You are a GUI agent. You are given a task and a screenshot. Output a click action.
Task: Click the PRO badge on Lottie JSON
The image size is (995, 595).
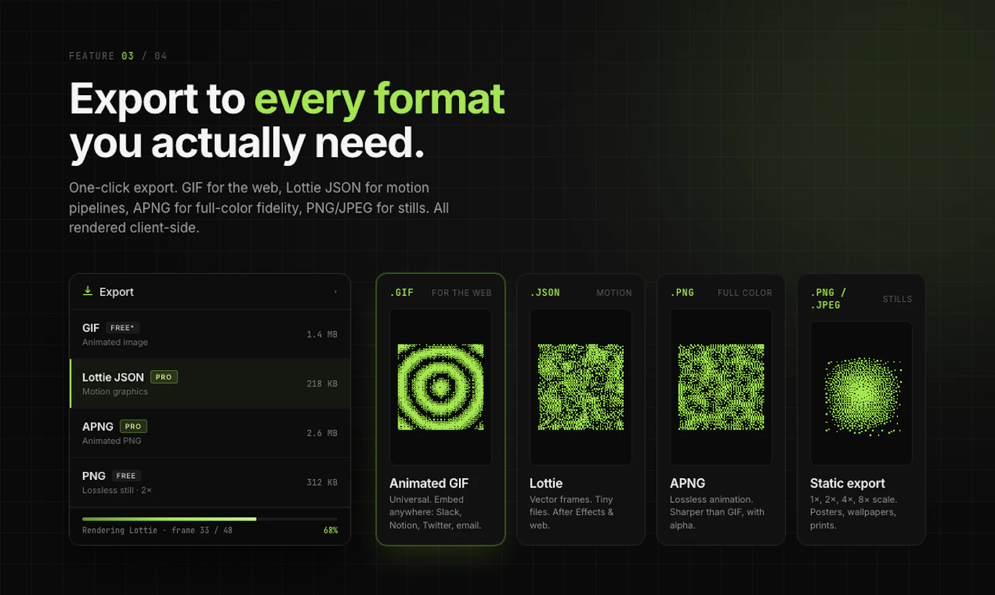(x=164, y=377)
